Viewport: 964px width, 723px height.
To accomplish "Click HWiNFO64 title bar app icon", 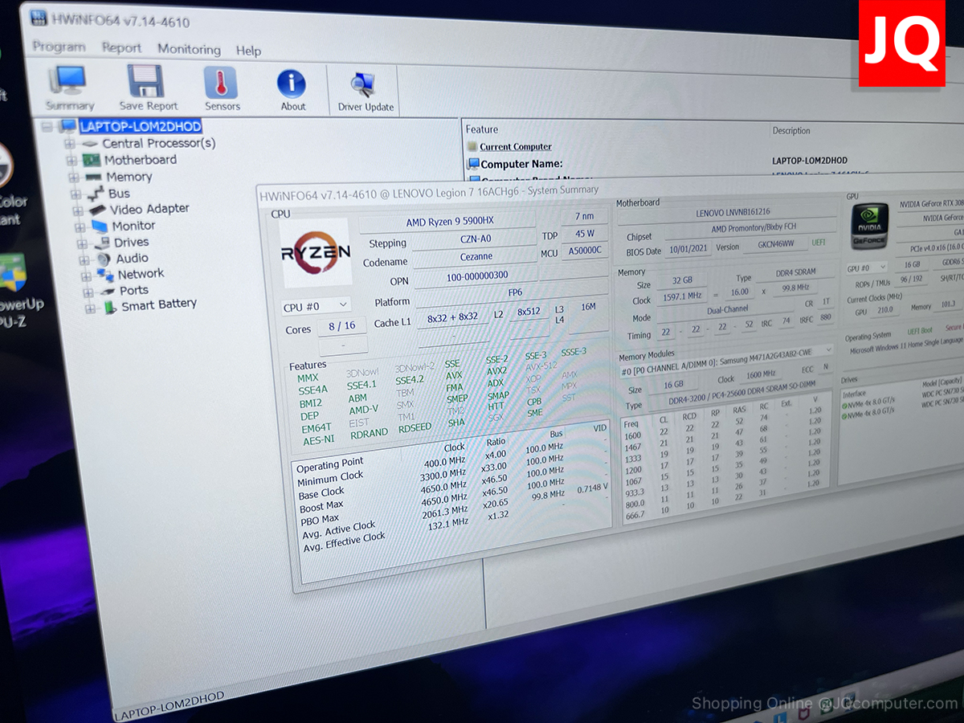I will [37, 17].
